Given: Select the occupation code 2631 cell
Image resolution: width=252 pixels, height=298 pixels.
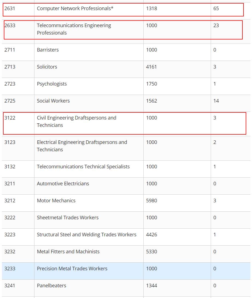Looking at the screenshot, I should tap(10, 8).
